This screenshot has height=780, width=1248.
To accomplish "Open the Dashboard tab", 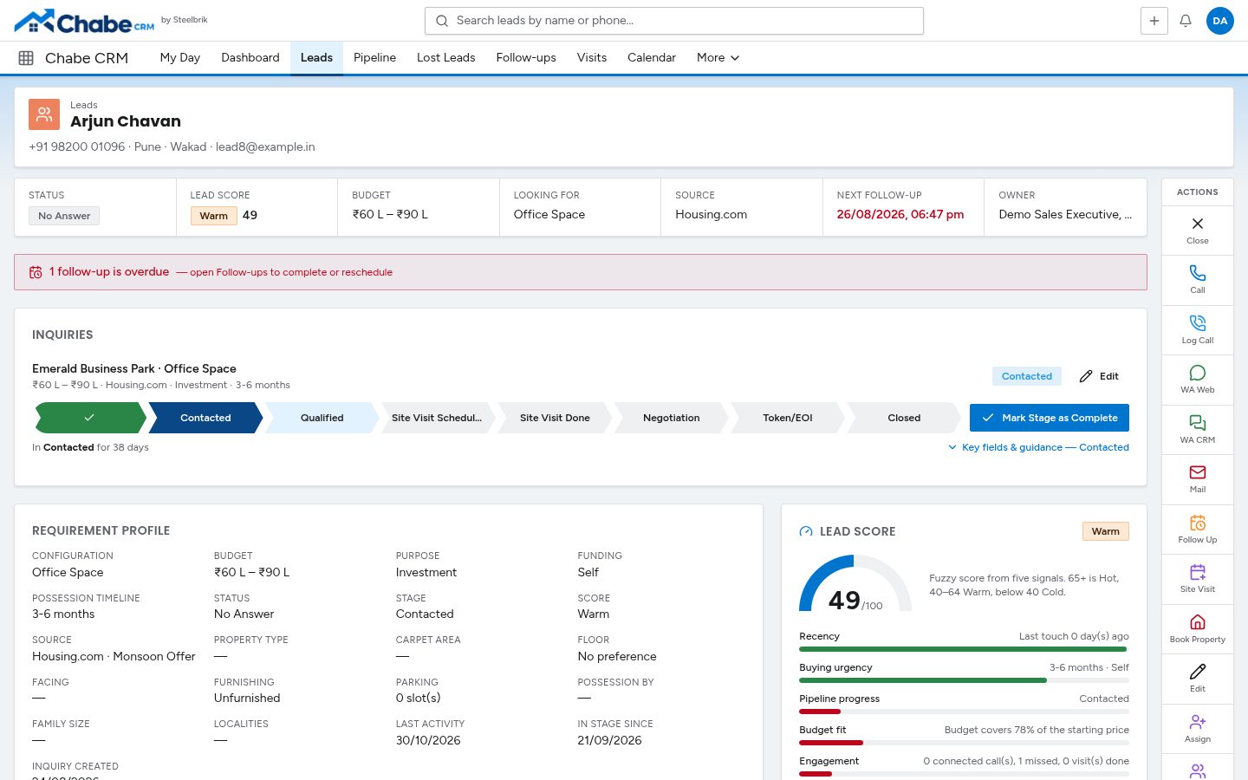I will pyautogui.click(x=250, y=58).
